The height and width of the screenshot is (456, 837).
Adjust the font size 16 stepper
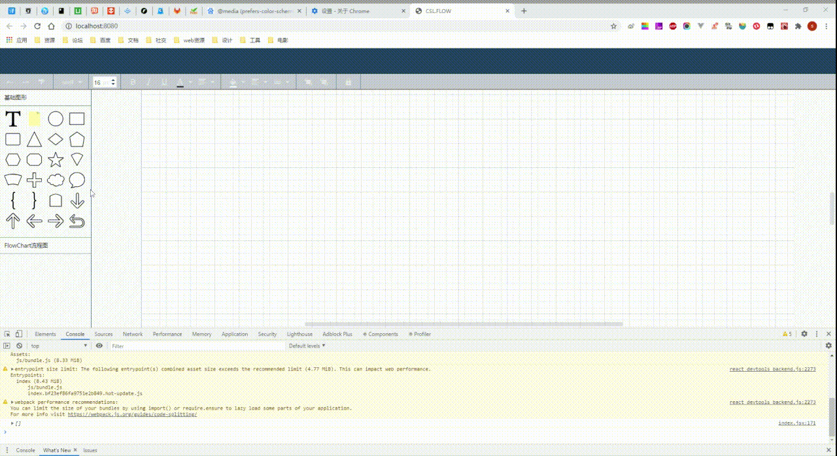113,82
